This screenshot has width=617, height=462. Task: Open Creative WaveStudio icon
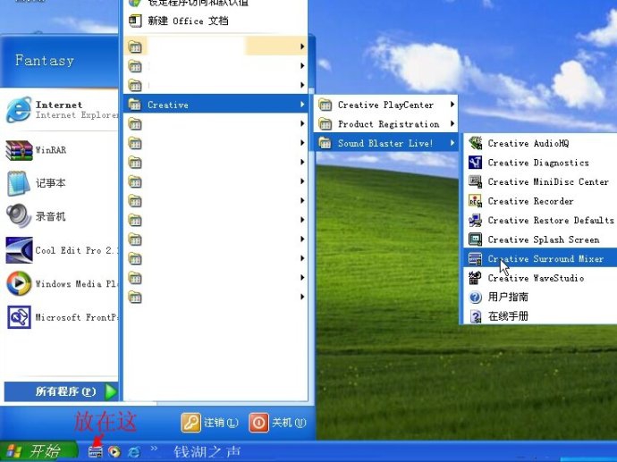475,278
